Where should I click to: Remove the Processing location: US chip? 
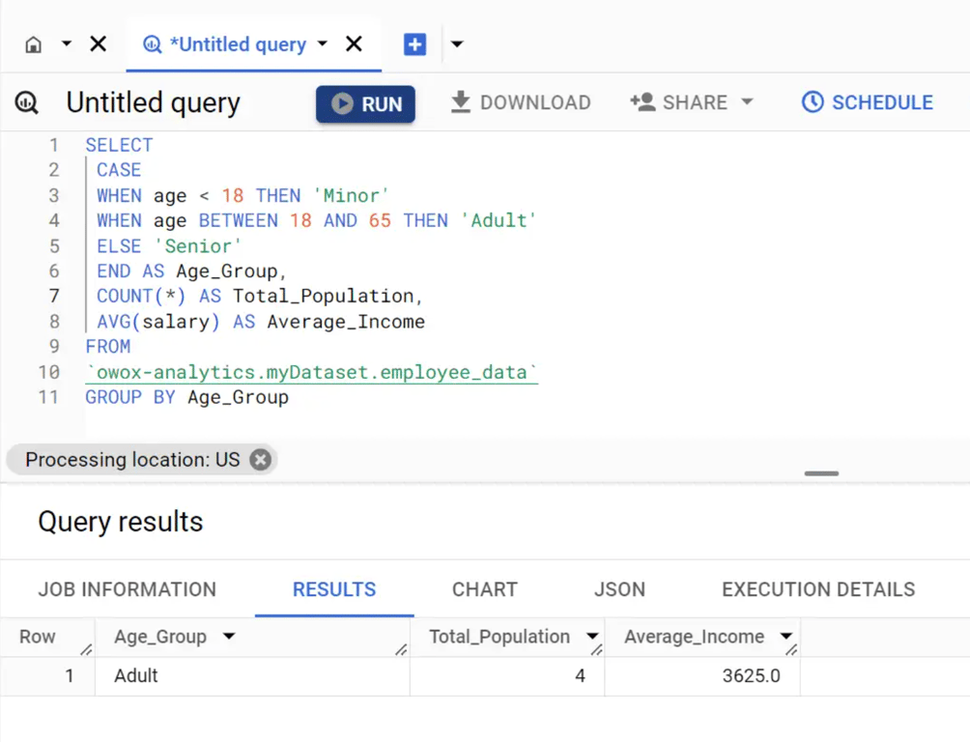pos(261,460)
